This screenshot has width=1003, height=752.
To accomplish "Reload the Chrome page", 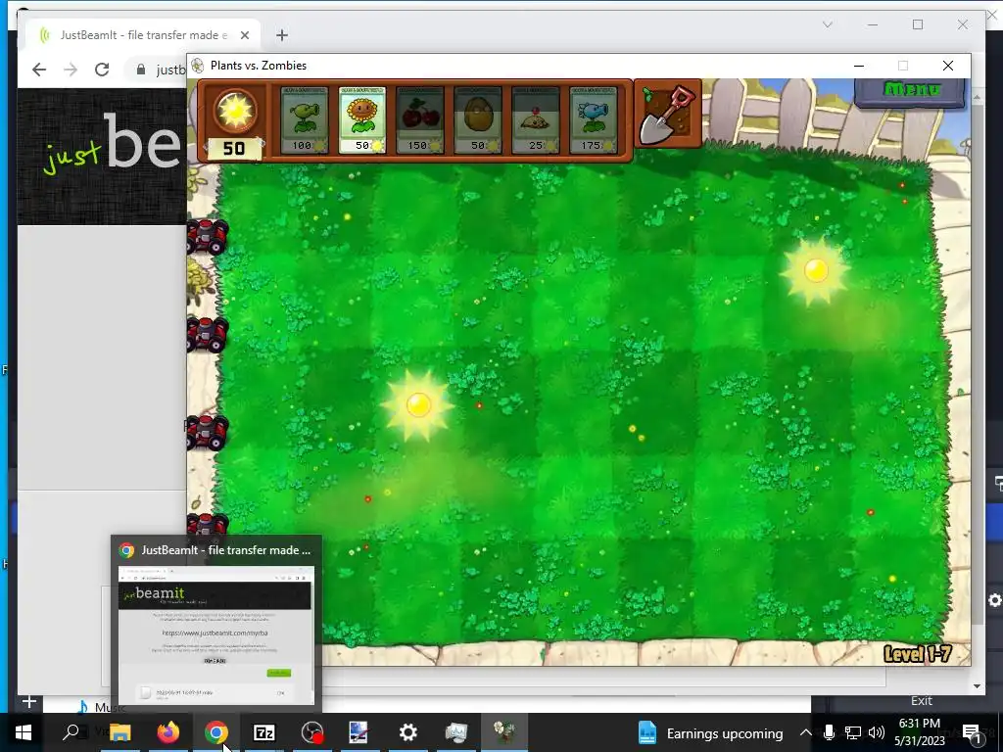I will click(102, 70).
